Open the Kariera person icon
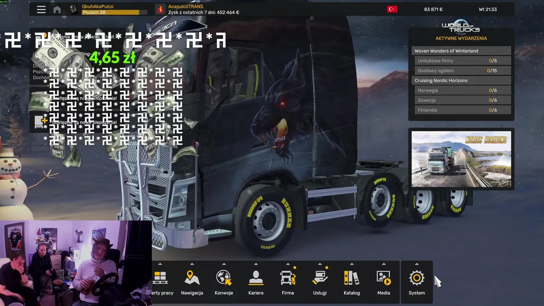The height and width of the screenshot is (306, 544). 256,278
